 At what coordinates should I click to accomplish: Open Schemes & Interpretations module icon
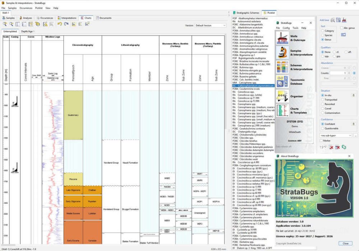point(282,67)
